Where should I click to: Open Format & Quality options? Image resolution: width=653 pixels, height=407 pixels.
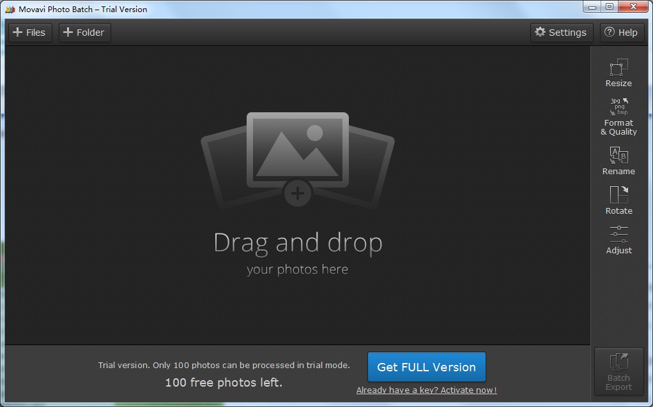tap(618, 117)
